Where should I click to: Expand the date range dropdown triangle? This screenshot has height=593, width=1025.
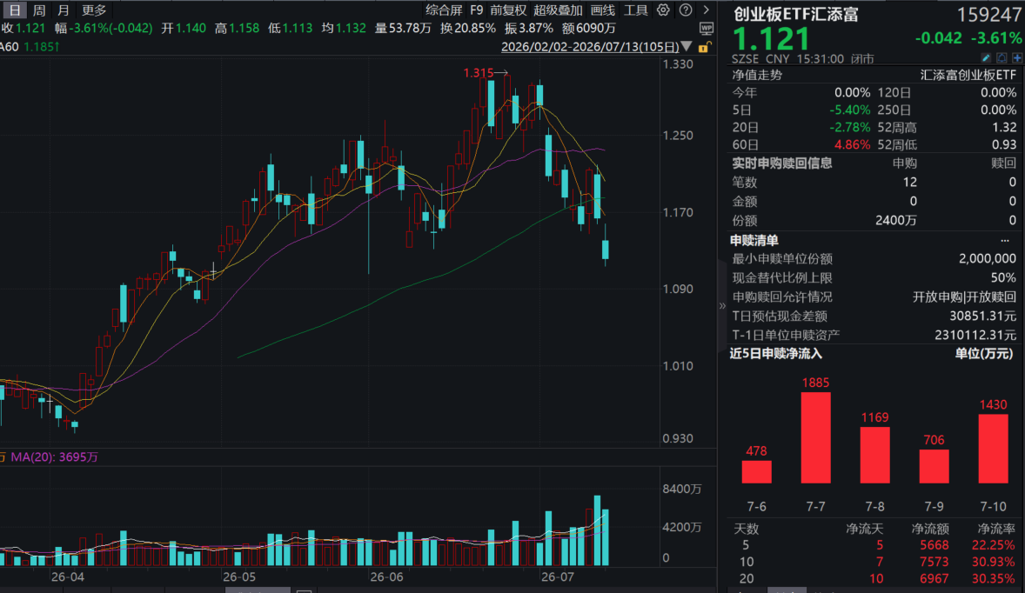coord(687,46)
